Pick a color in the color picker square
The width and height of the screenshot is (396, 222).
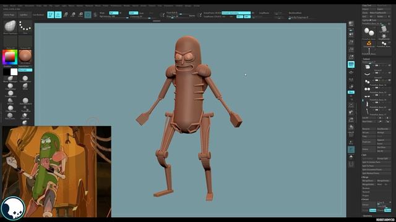coord(10,57)
